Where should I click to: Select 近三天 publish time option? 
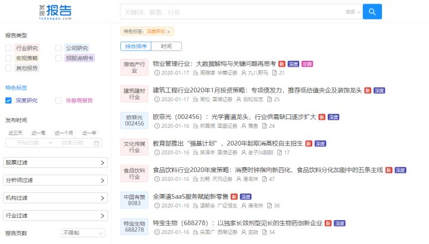pos(15,133)
